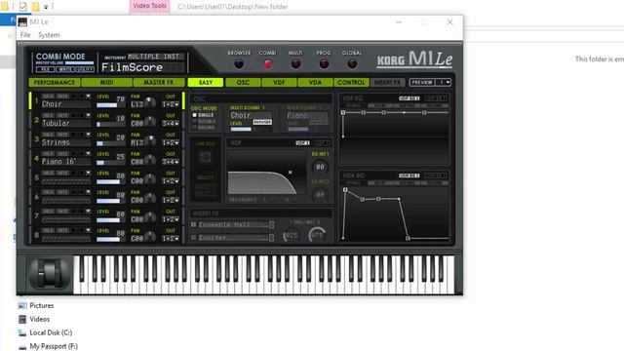The image size is (624, 351).
Task: Open the System menu
Action: pyautogui.click(x=49, y=35)
